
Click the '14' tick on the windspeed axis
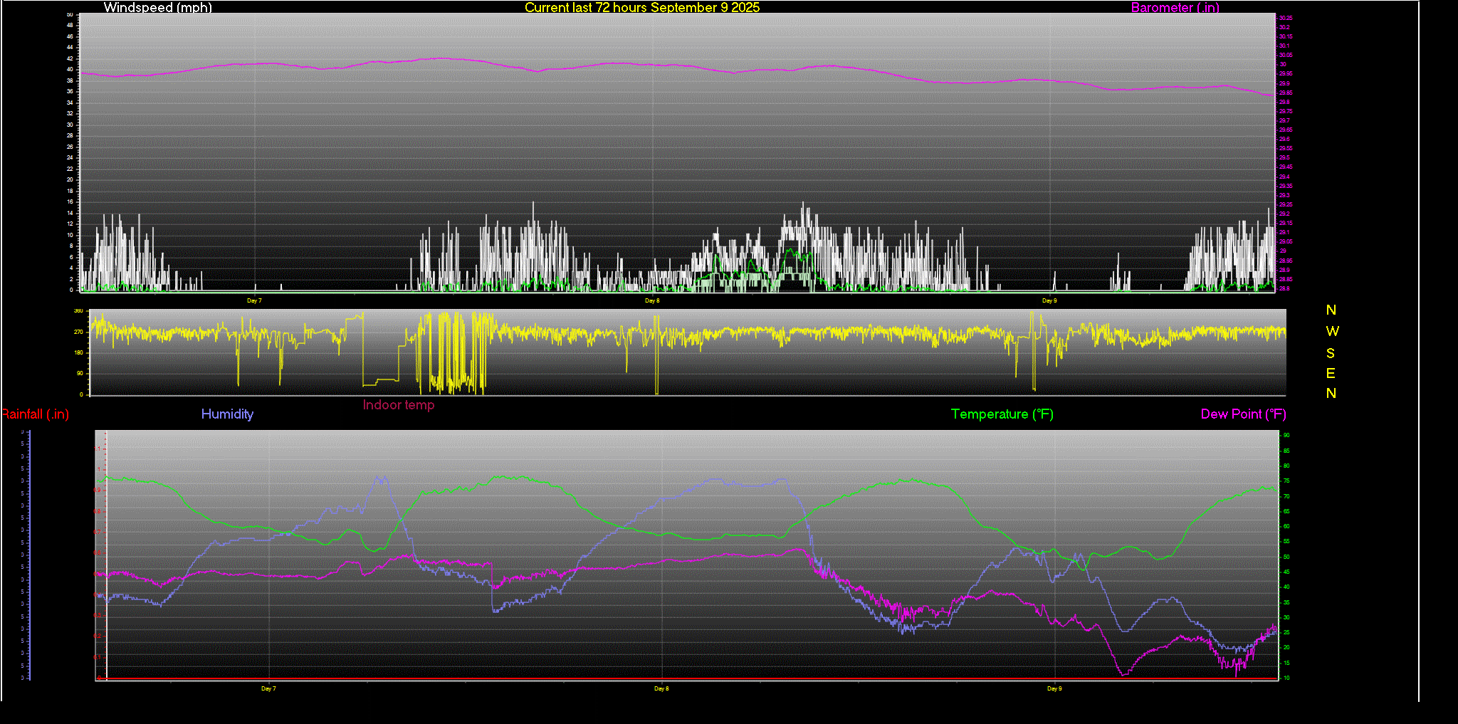pyautogui.click(x=70, y=213)
